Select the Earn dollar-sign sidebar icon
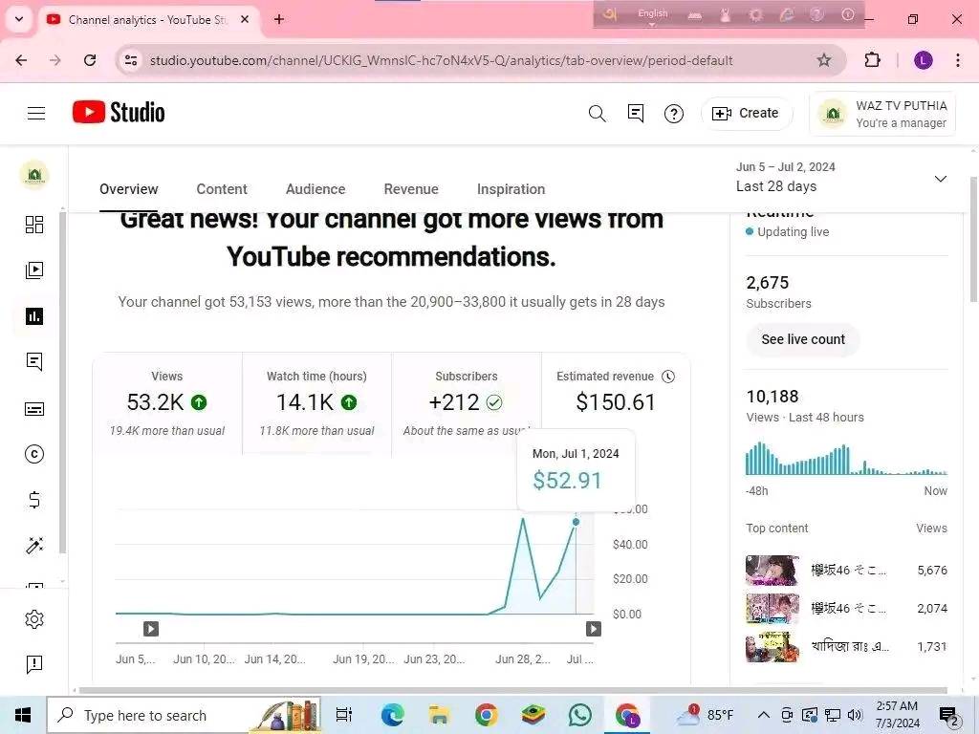The height and width of the screenshot is (734, 979). point(34,499)
